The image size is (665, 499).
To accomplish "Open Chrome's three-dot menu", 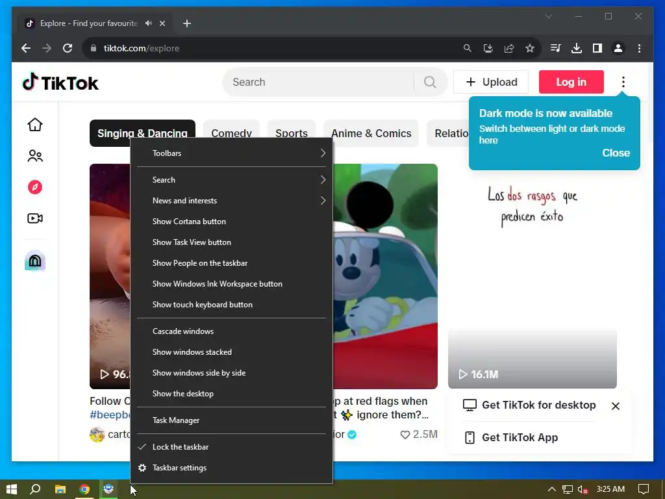I will [x=639, y=48].
